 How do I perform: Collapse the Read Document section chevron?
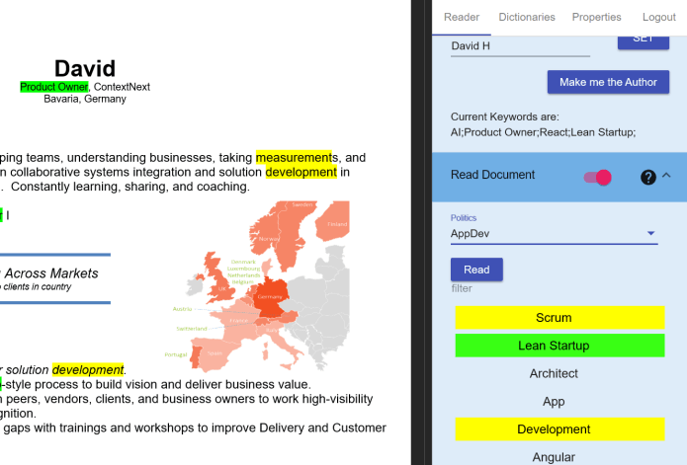(666, 175)
